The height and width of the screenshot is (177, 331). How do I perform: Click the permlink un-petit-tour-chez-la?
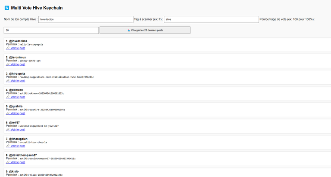click(33, 142)
